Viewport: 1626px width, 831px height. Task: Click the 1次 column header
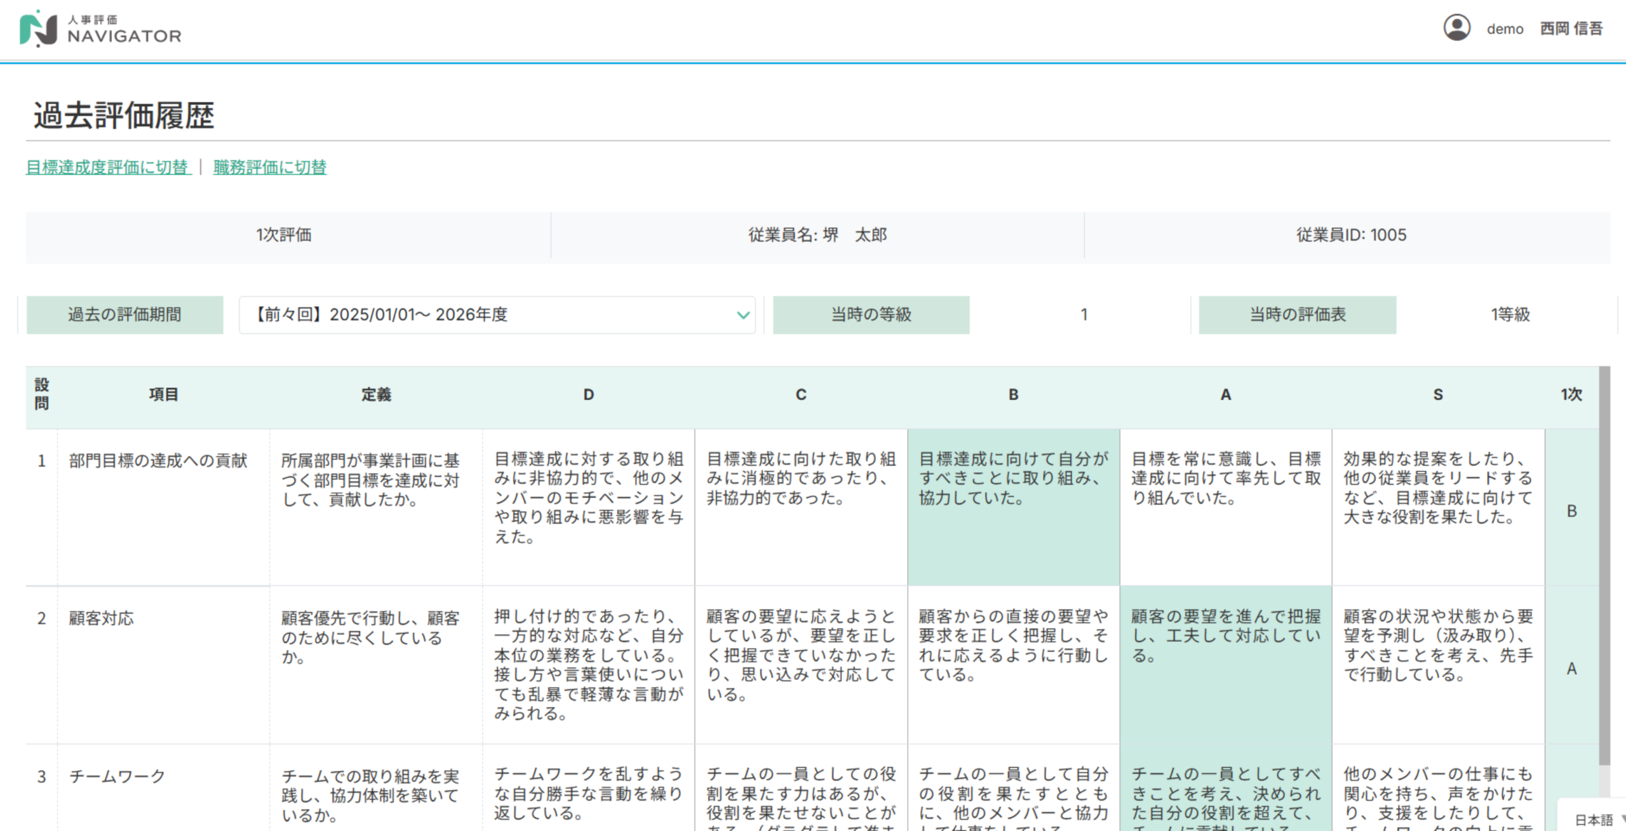[x=1571, y=395]
